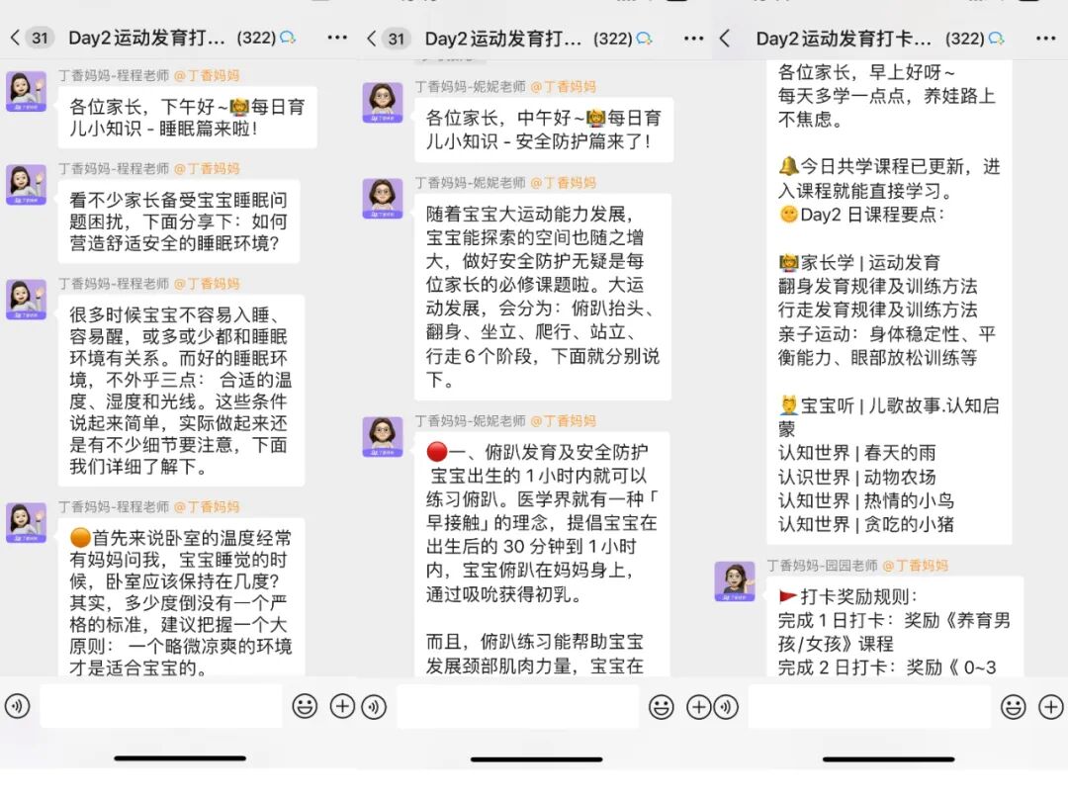Screen dimensions: 1068x800
Task: Tap the voice input icon in 程程老师 chat
Action: coord(17,706)
